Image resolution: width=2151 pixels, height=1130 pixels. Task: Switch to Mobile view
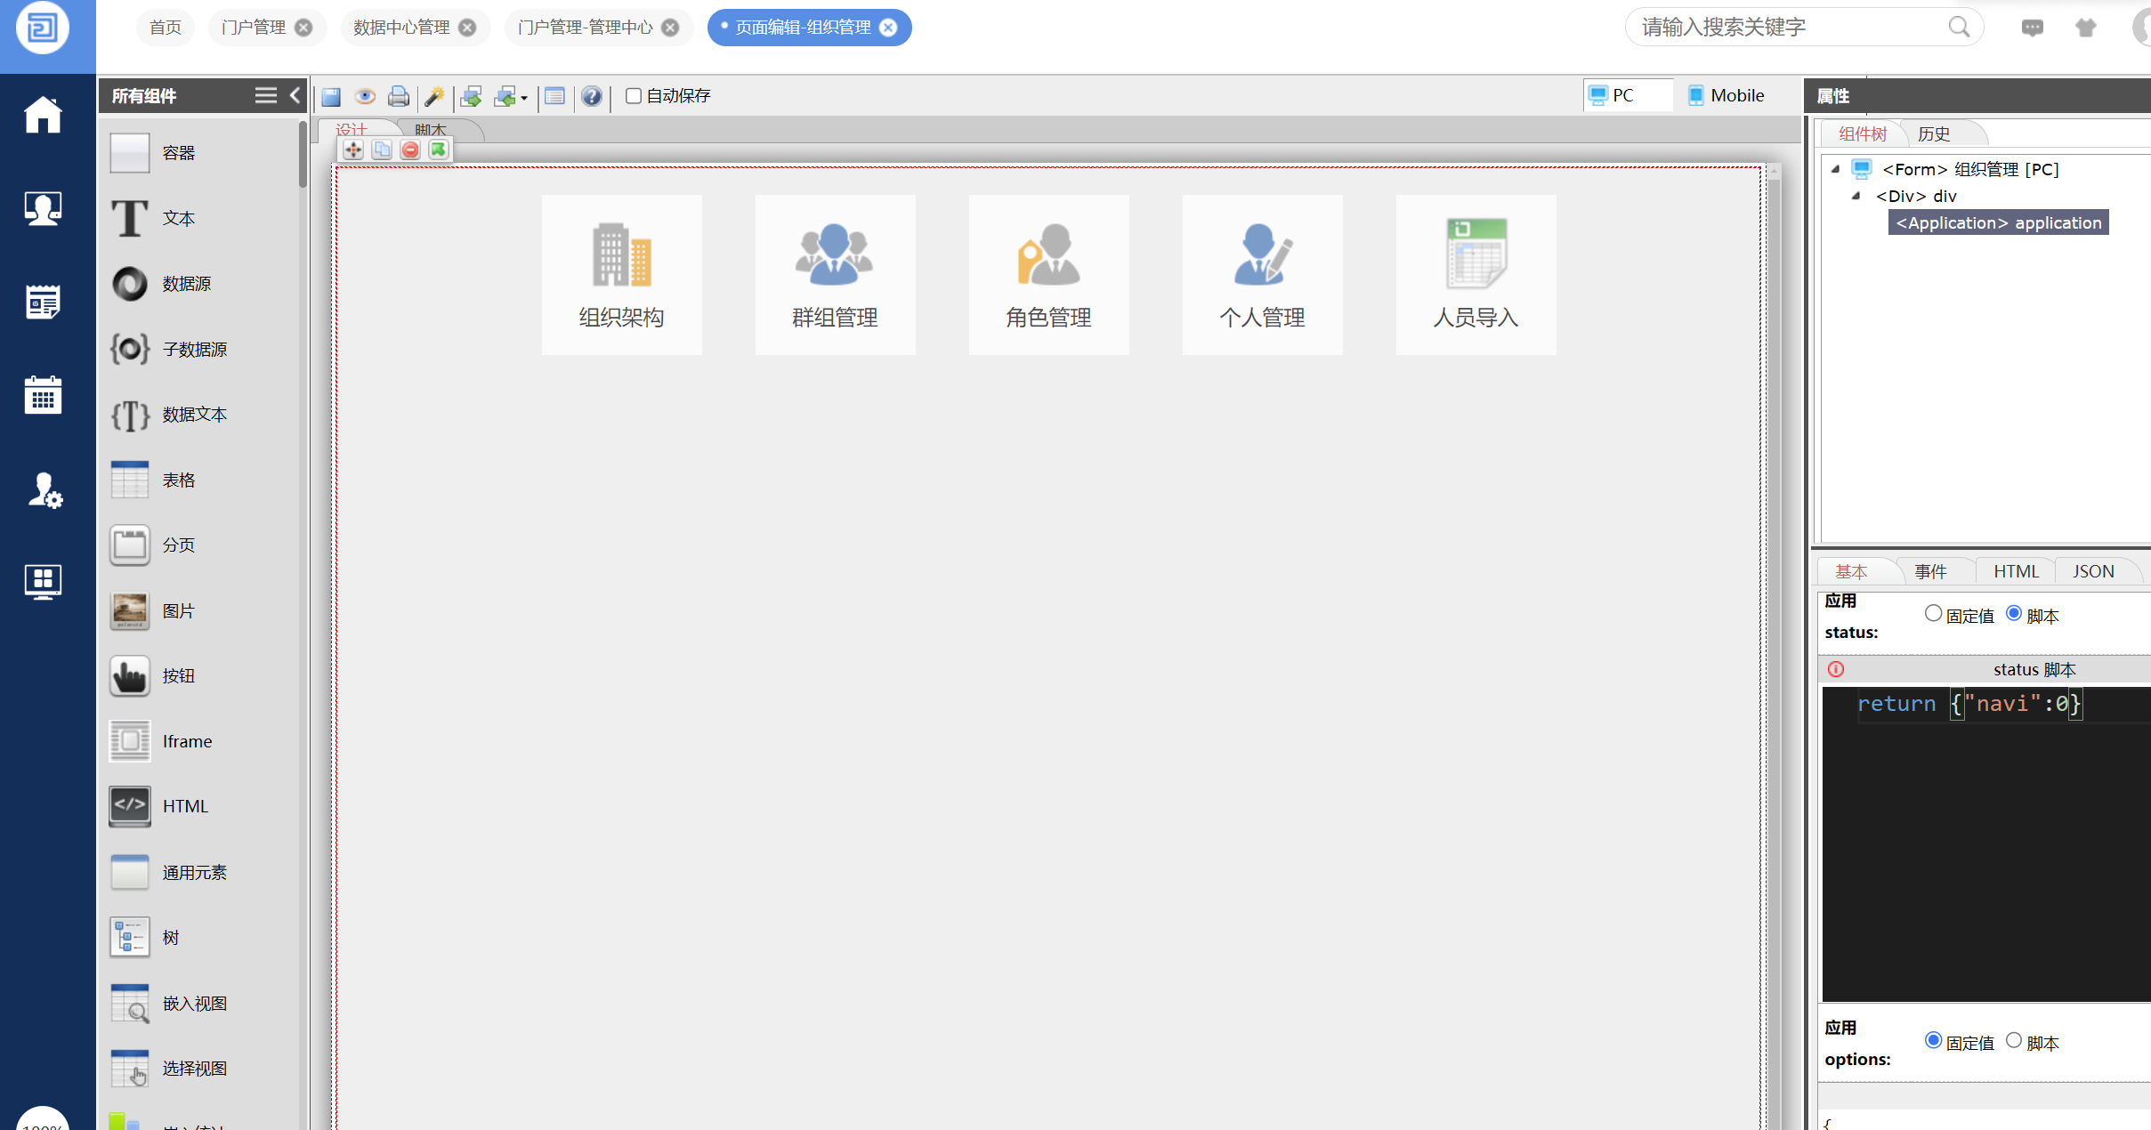pos(1726,95)
